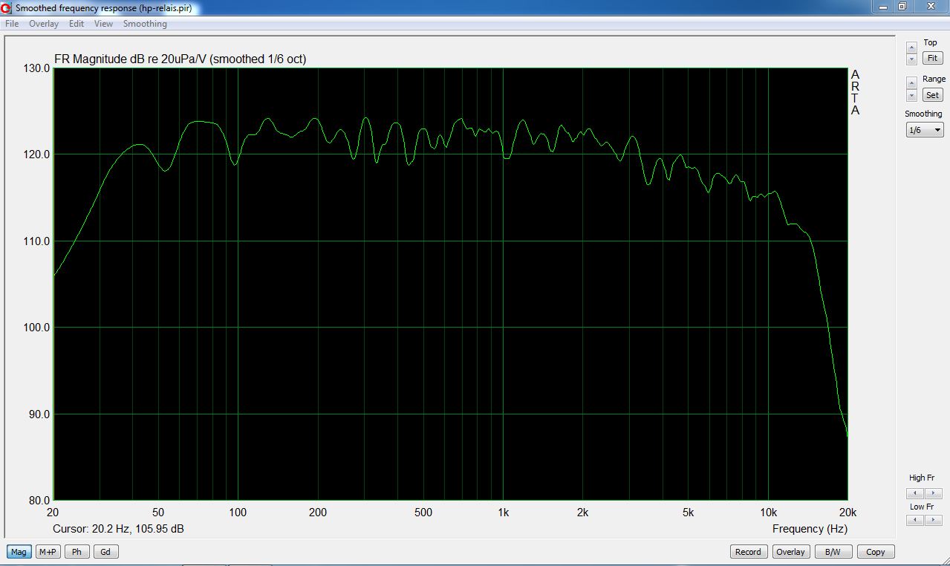Click the High Fr right arrow
The width and height of the screenshot is (950, 566).
[x=934, y=493]
